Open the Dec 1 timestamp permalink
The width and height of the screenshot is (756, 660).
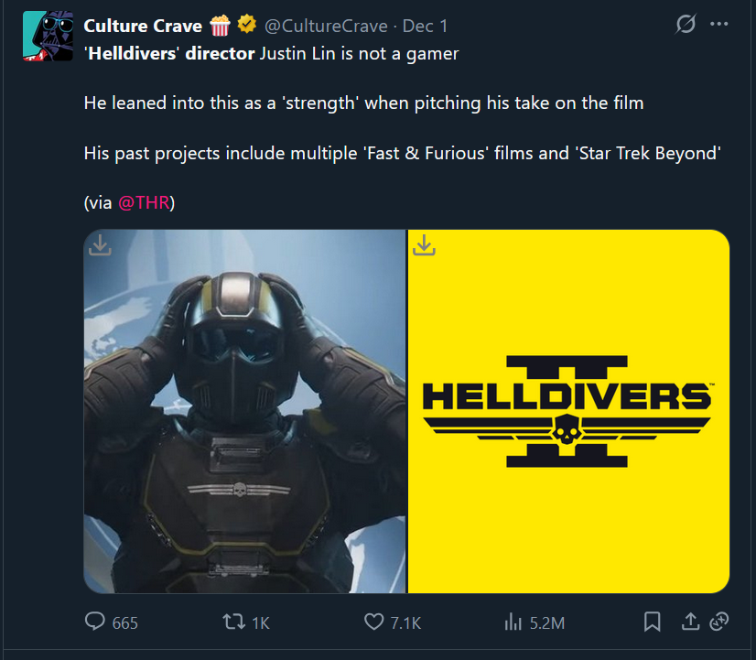coord(425,27)
